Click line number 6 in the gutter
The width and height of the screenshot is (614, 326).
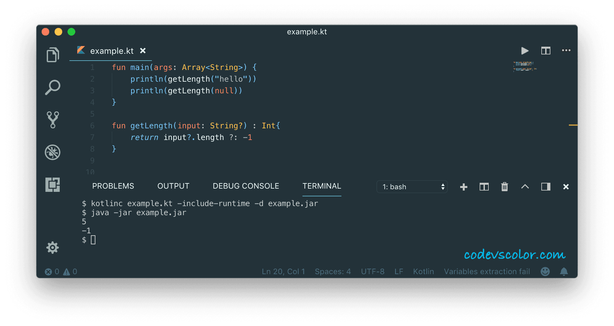(x=92, y=126)
